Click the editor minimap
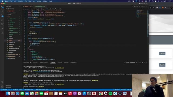 pyautogui.click(x=142, y=13)
